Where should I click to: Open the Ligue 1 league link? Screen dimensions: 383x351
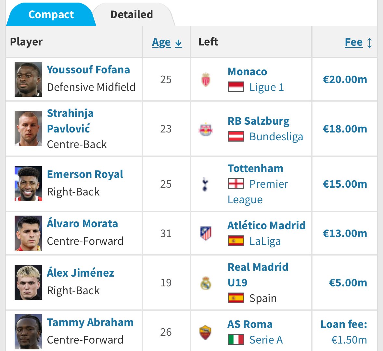(x=266, y=87)
